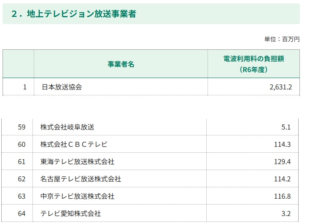
Task: Click the 名古屋テレビ放送株式会社 name cell
Action: point(81,179)
